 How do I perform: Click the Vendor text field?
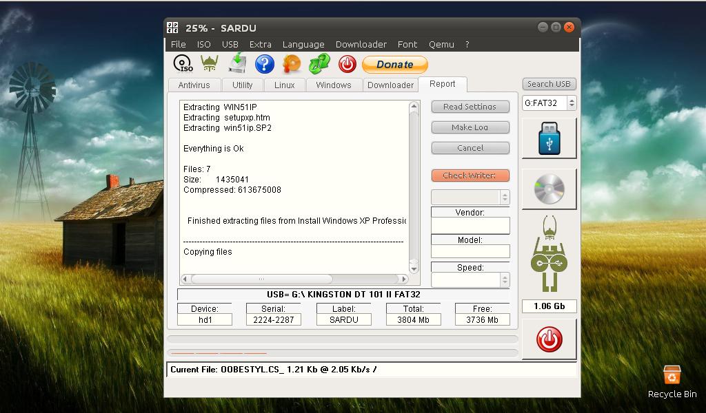pyautogui.click(x=470, y=225)
